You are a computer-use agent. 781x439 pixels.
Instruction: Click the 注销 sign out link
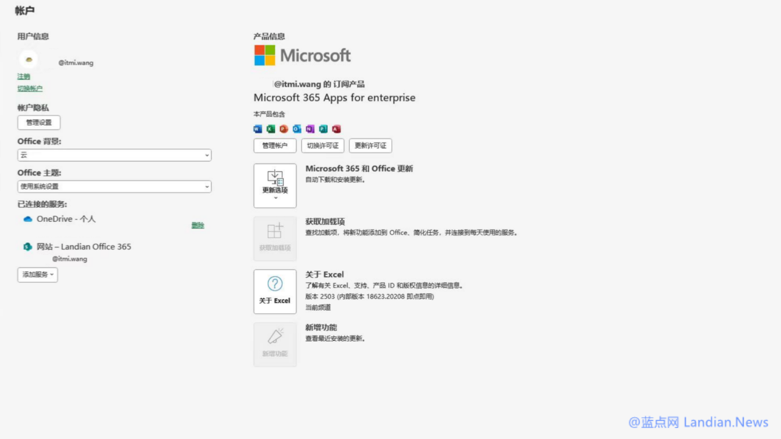pos(24,77)
